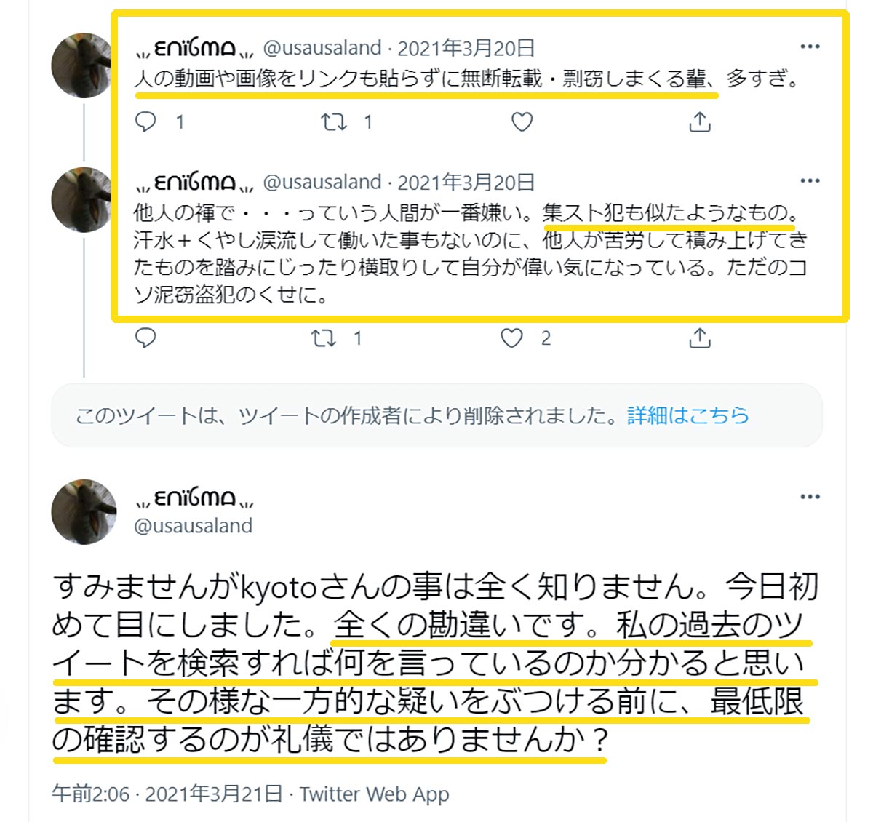Open more options menu on second tweet
This screenshot has height=822, width=873.
click(x=810, y=180)
